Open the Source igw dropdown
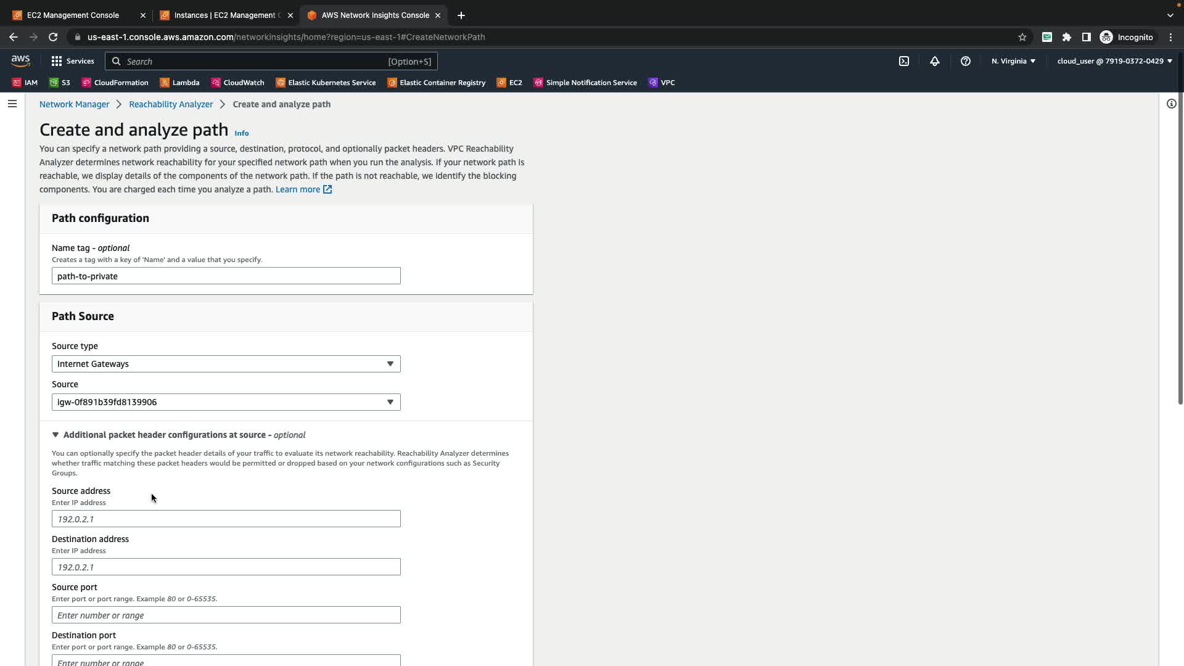1184x666 pixels. 226,402
